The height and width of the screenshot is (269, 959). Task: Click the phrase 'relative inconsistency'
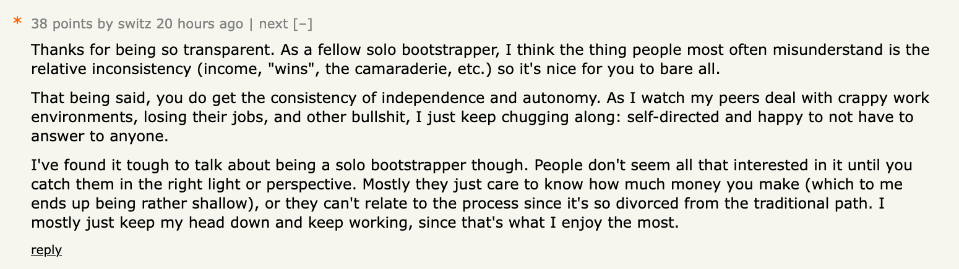coord(100,68)
